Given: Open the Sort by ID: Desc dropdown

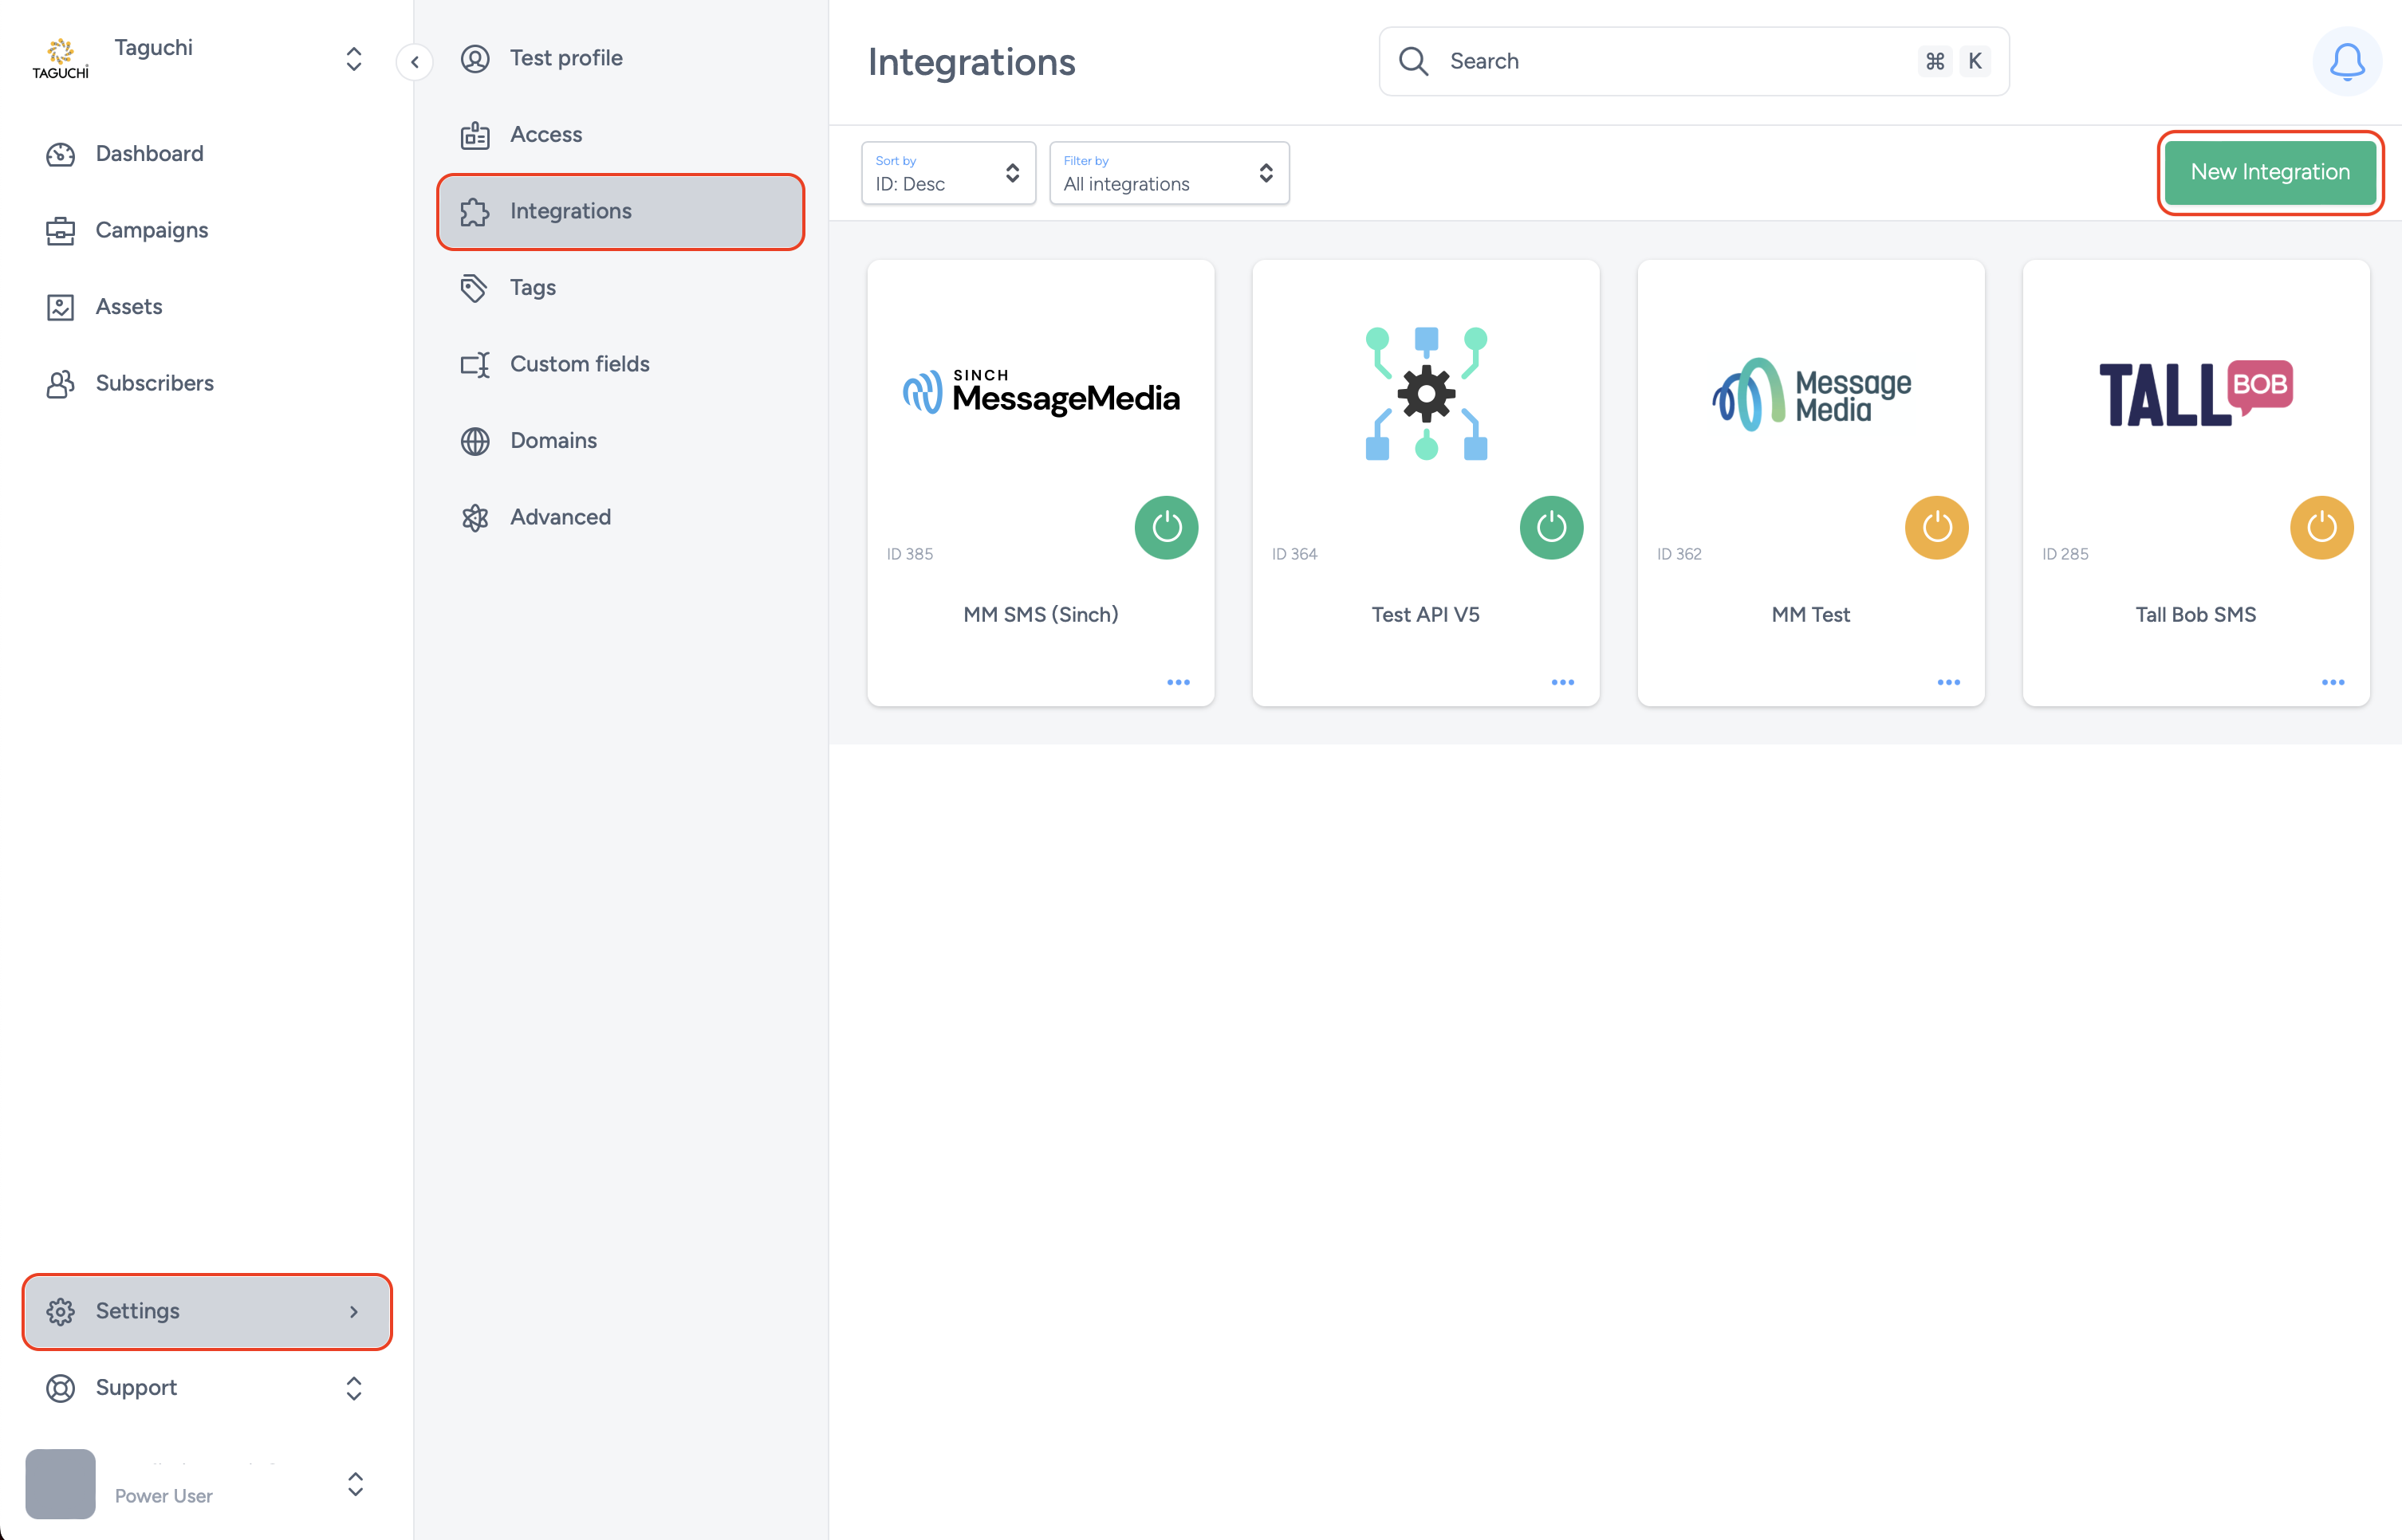Looking at the screenshot, I should pos(947,173).
